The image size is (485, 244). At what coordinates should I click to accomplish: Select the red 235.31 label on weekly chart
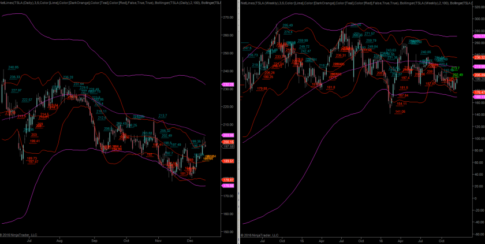(341, 56)
